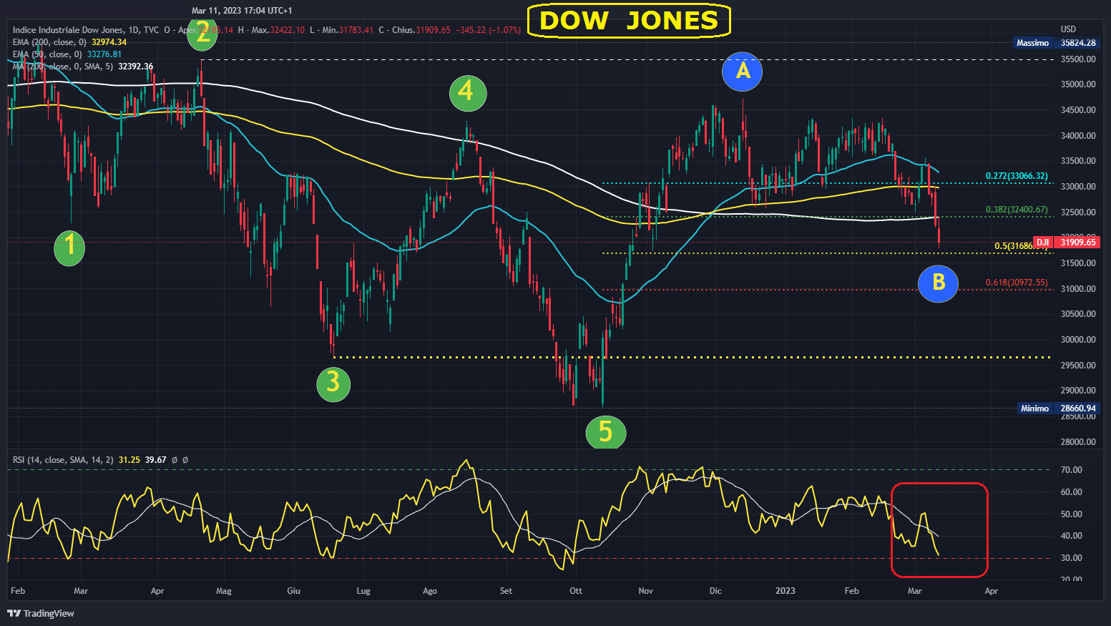This screenshot has height=626, width=1111.
Task: Select the MA (200, close, 0, SMA, 5) legend
Action: 63,67
